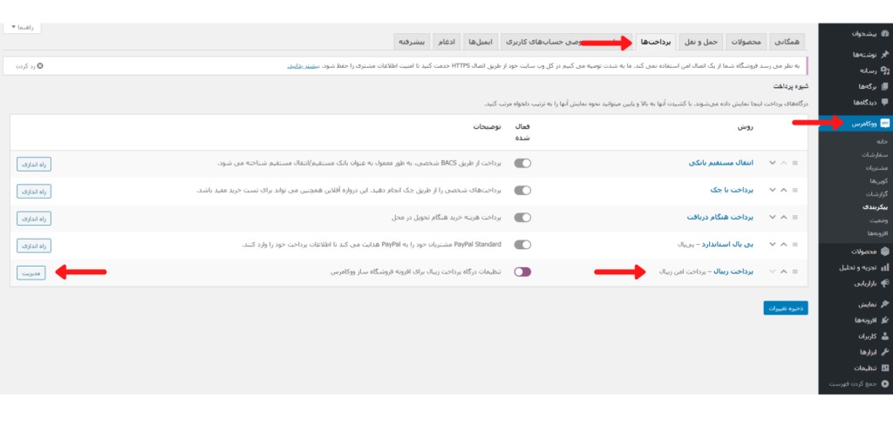Move پرداخت هنگام دریافت down with chevron
The height and width of the screenshot is (432, 893).
[773, 217]
